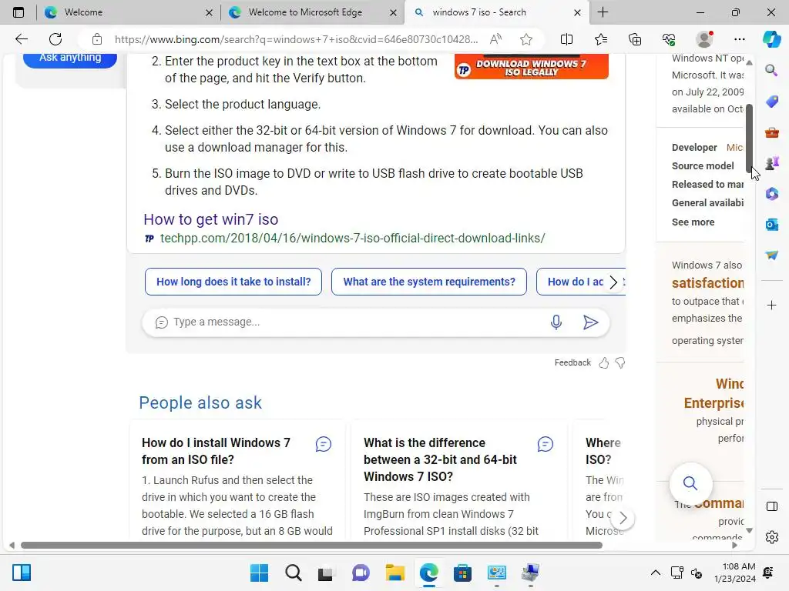The height and width of the screenshot is (591, 789).
Task: Open Collections panel
Action: pyautogui.click(x=635, y=39)
